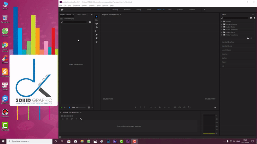
Task: Expand the Presets folder
Action: pos(222,21)
